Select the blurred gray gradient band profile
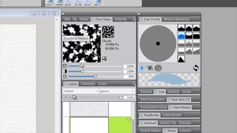Image resolution: width=237 pixels, height=133 pixels. click(196, 43)
